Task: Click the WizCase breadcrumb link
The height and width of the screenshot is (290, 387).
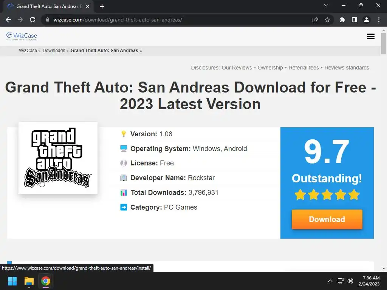Action: pyautogui.click(x=28, y=51)
